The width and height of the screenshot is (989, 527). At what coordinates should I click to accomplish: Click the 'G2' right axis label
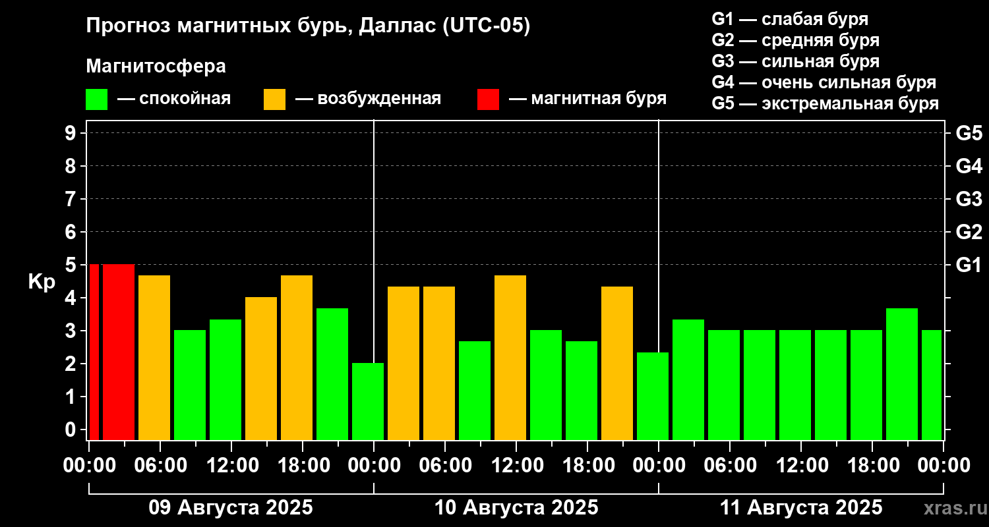click(969, 232)
